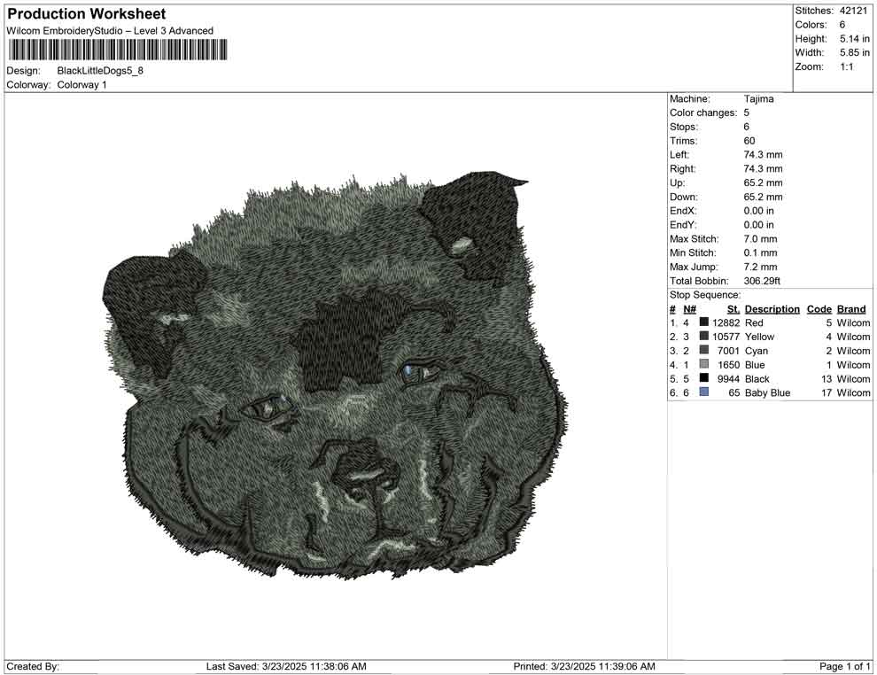Click the Brand column header
This screenshot has width=877, height=675.
click(x=851, y=308)
